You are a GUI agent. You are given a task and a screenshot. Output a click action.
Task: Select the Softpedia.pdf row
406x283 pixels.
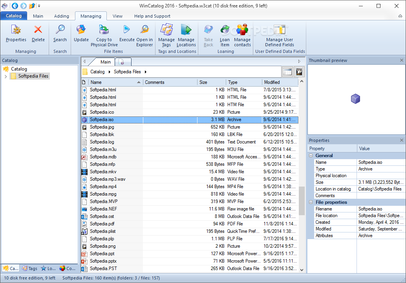coord(190,224)
